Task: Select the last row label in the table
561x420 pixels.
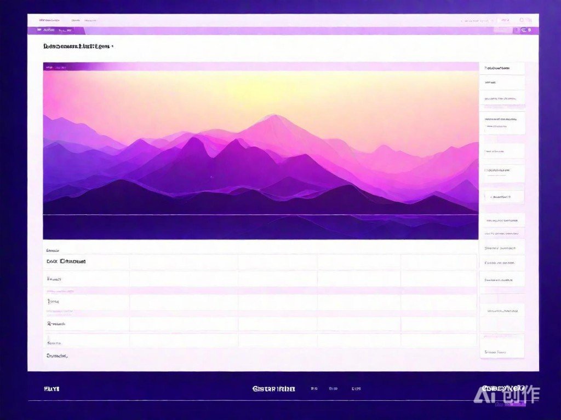Action: click(57, 355)
